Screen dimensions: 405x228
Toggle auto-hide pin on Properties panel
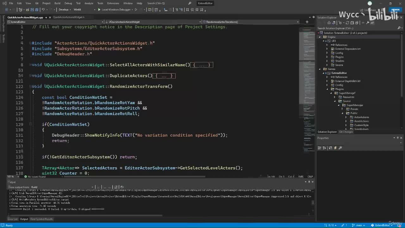pyautogui.click(x=398, y=138)
